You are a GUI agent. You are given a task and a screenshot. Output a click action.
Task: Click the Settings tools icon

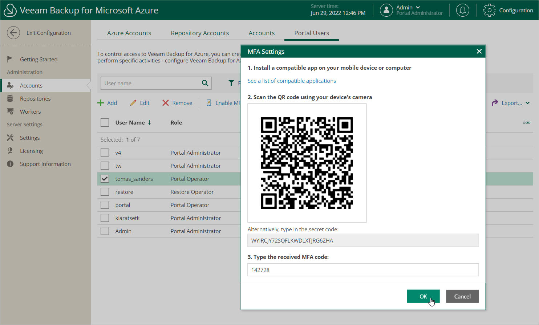[10, 138]
